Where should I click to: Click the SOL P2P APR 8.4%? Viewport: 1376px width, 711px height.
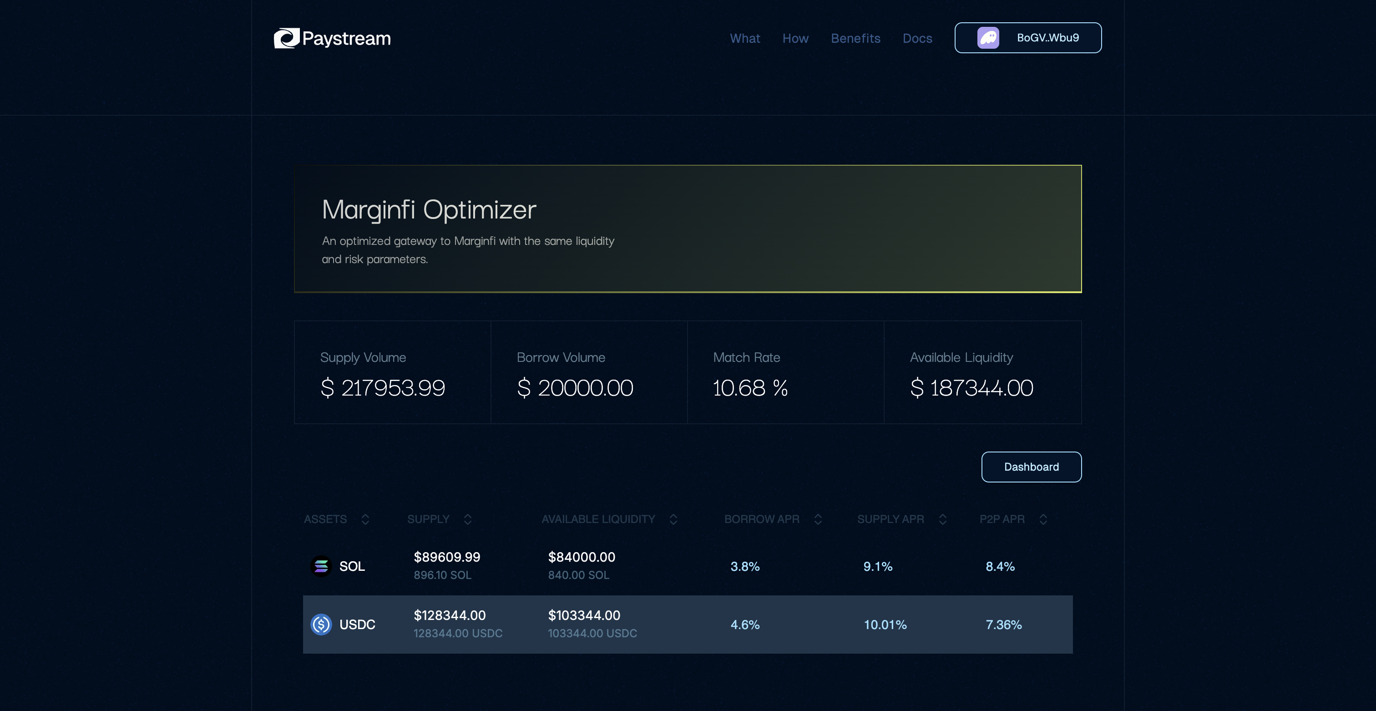tap(1000, 566)
